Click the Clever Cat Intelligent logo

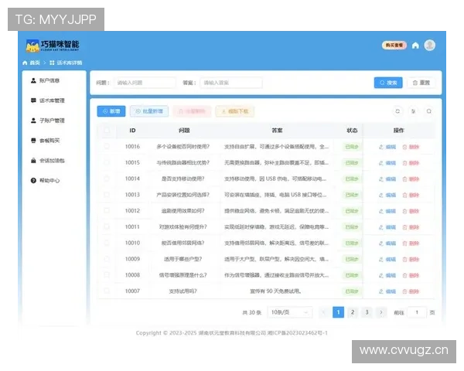coord(53,46)
